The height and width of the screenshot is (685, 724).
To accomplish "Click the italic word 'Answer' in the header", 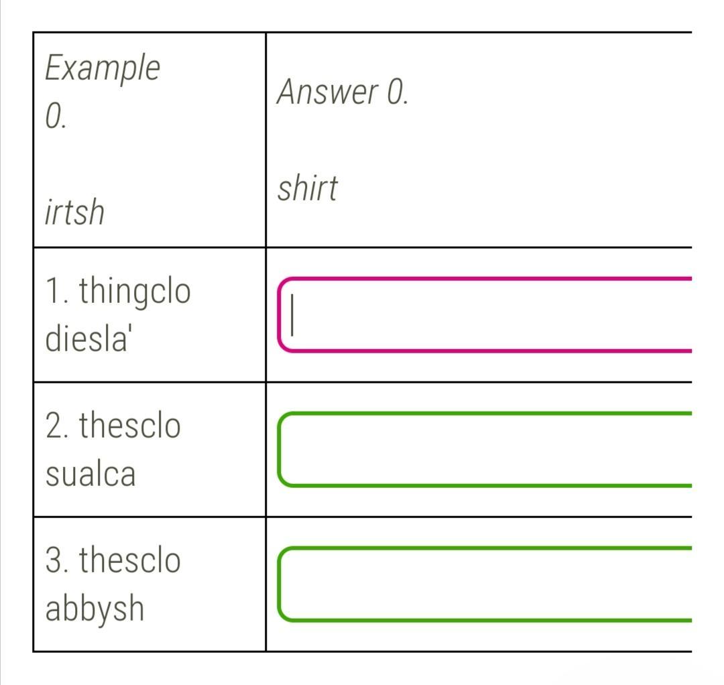I will coord(328,92).
